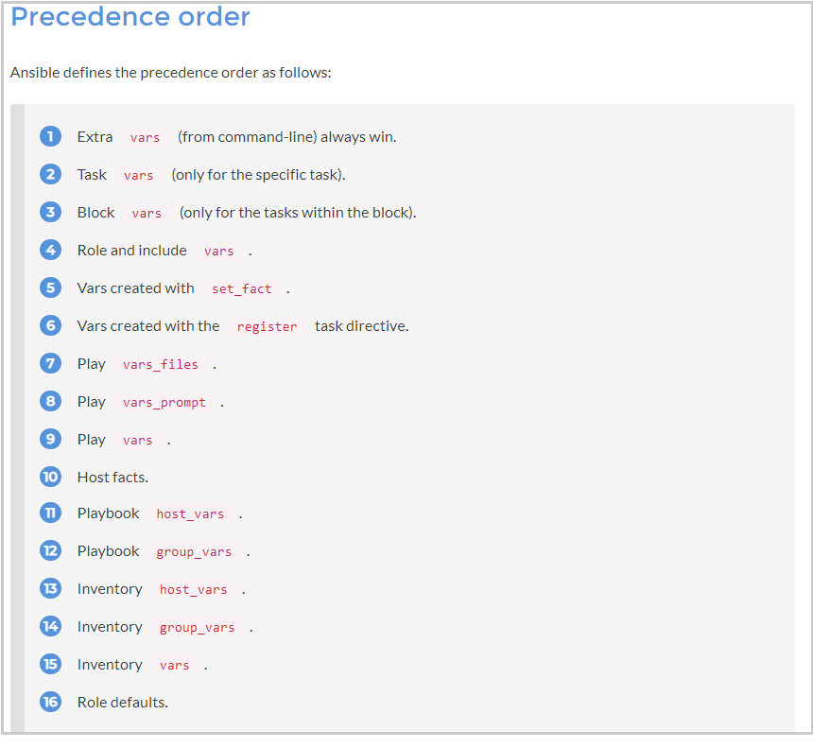This screenshot has height=748, width=813.
Task: Click the 'Precedence order' heading
Action: coord(130,17)
